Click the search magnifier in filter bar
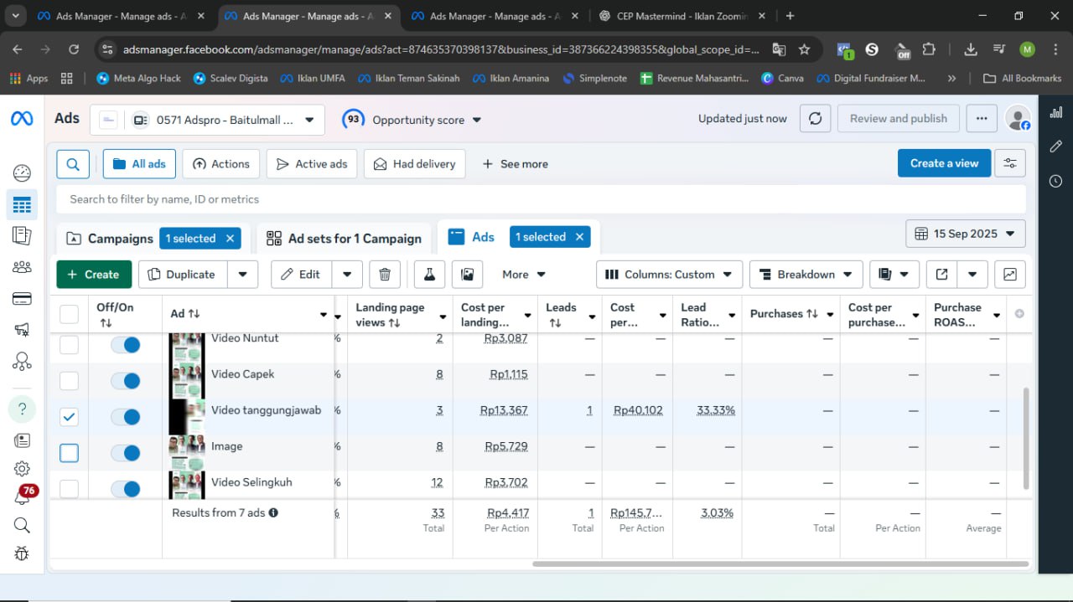The image size is (1073, 602). click(73, 164)
